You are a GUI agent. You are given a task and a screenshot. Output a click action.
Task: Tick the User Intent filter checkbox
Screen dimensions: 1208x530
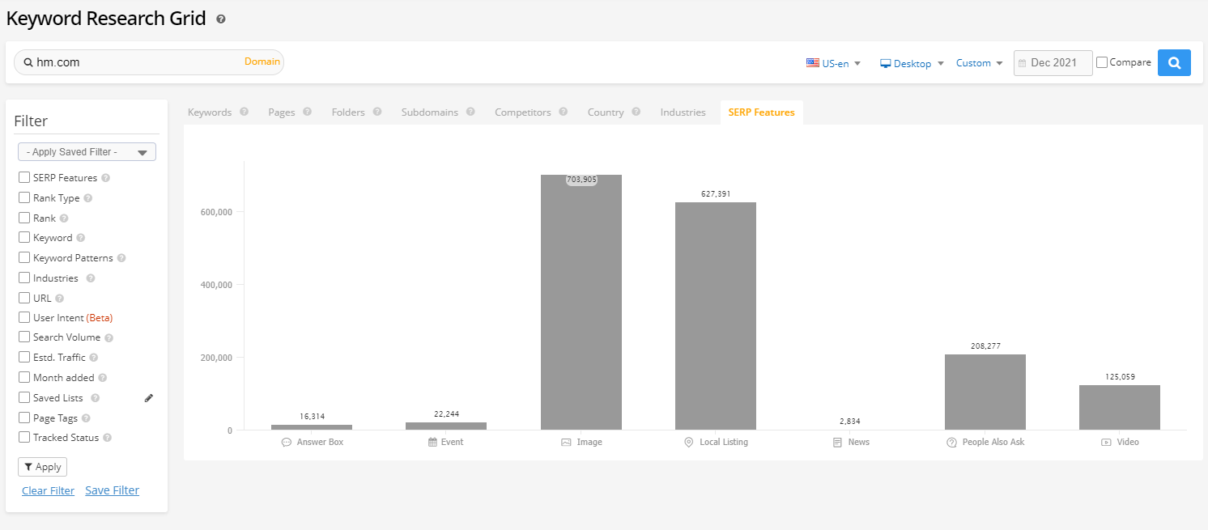(24, 318)
